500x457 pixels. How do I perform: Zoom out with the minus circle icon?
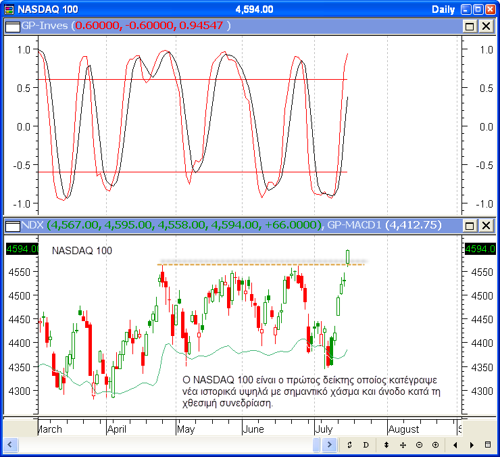[420, 445]
